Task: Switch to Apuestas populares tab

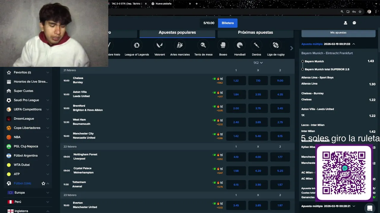Action: [x=177, y=33]
